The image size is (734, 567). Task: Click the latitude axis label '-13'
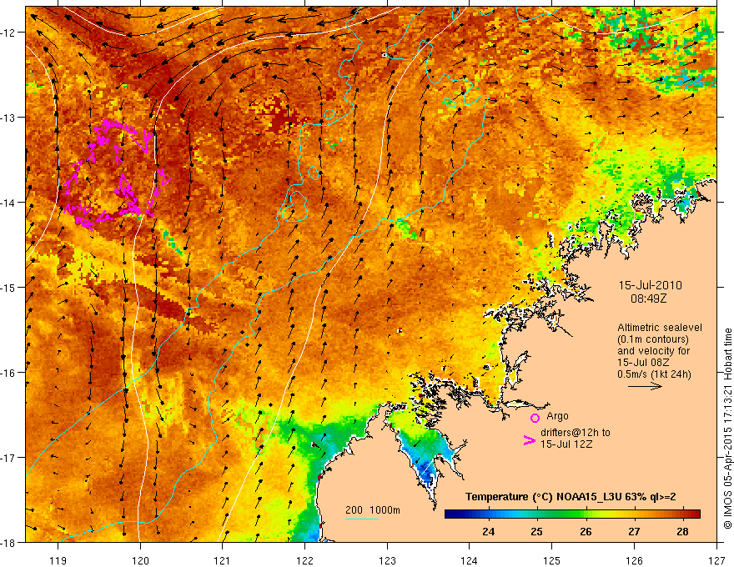point(9,118)
